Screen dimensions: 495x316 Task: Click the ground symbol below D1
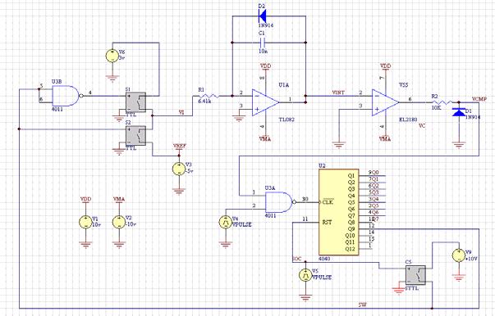point(458,144)
